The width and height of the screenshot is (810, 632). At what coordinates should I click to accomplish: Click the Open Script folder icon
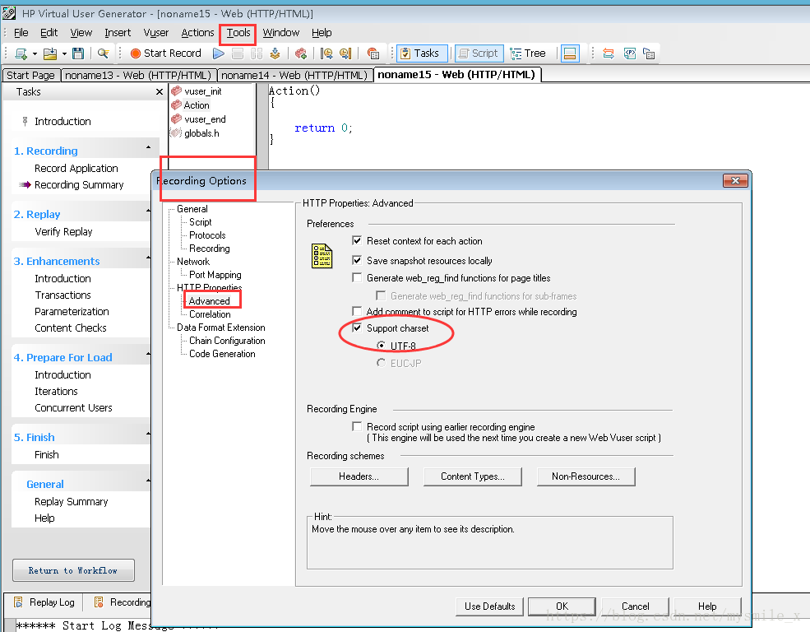point(50,53)
